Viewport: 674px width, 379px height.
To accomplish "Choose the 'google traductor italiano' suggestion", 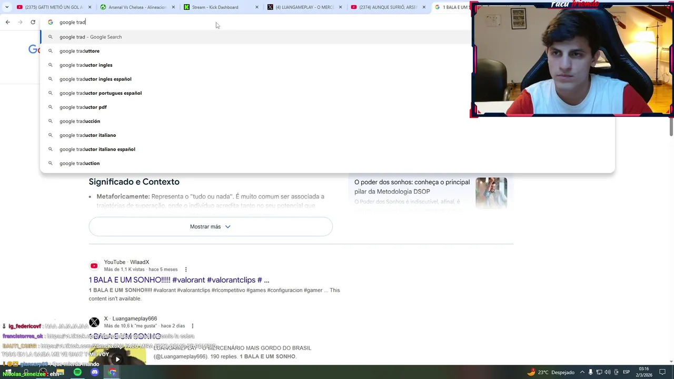I will pos(327,135).
